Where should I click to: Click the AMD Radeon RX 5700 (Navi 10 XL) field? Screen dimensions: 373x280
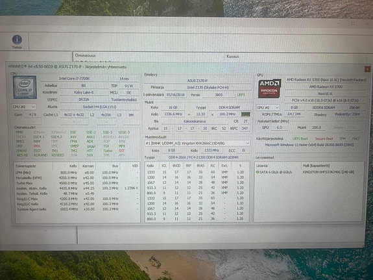tap(326, 80)
